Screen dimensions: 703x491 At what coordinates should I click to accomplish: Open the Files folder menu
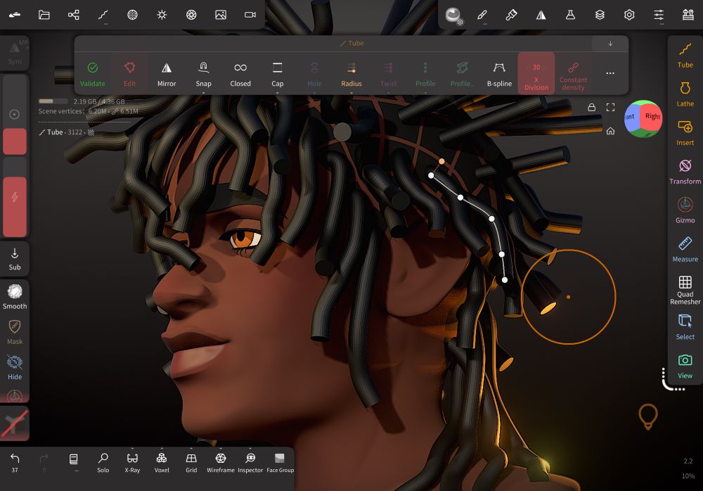44,15
